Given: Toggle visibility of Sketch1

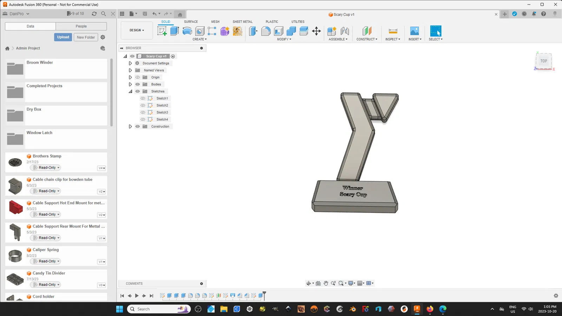Looking at the screenshot, I should (x=143, y=98).
